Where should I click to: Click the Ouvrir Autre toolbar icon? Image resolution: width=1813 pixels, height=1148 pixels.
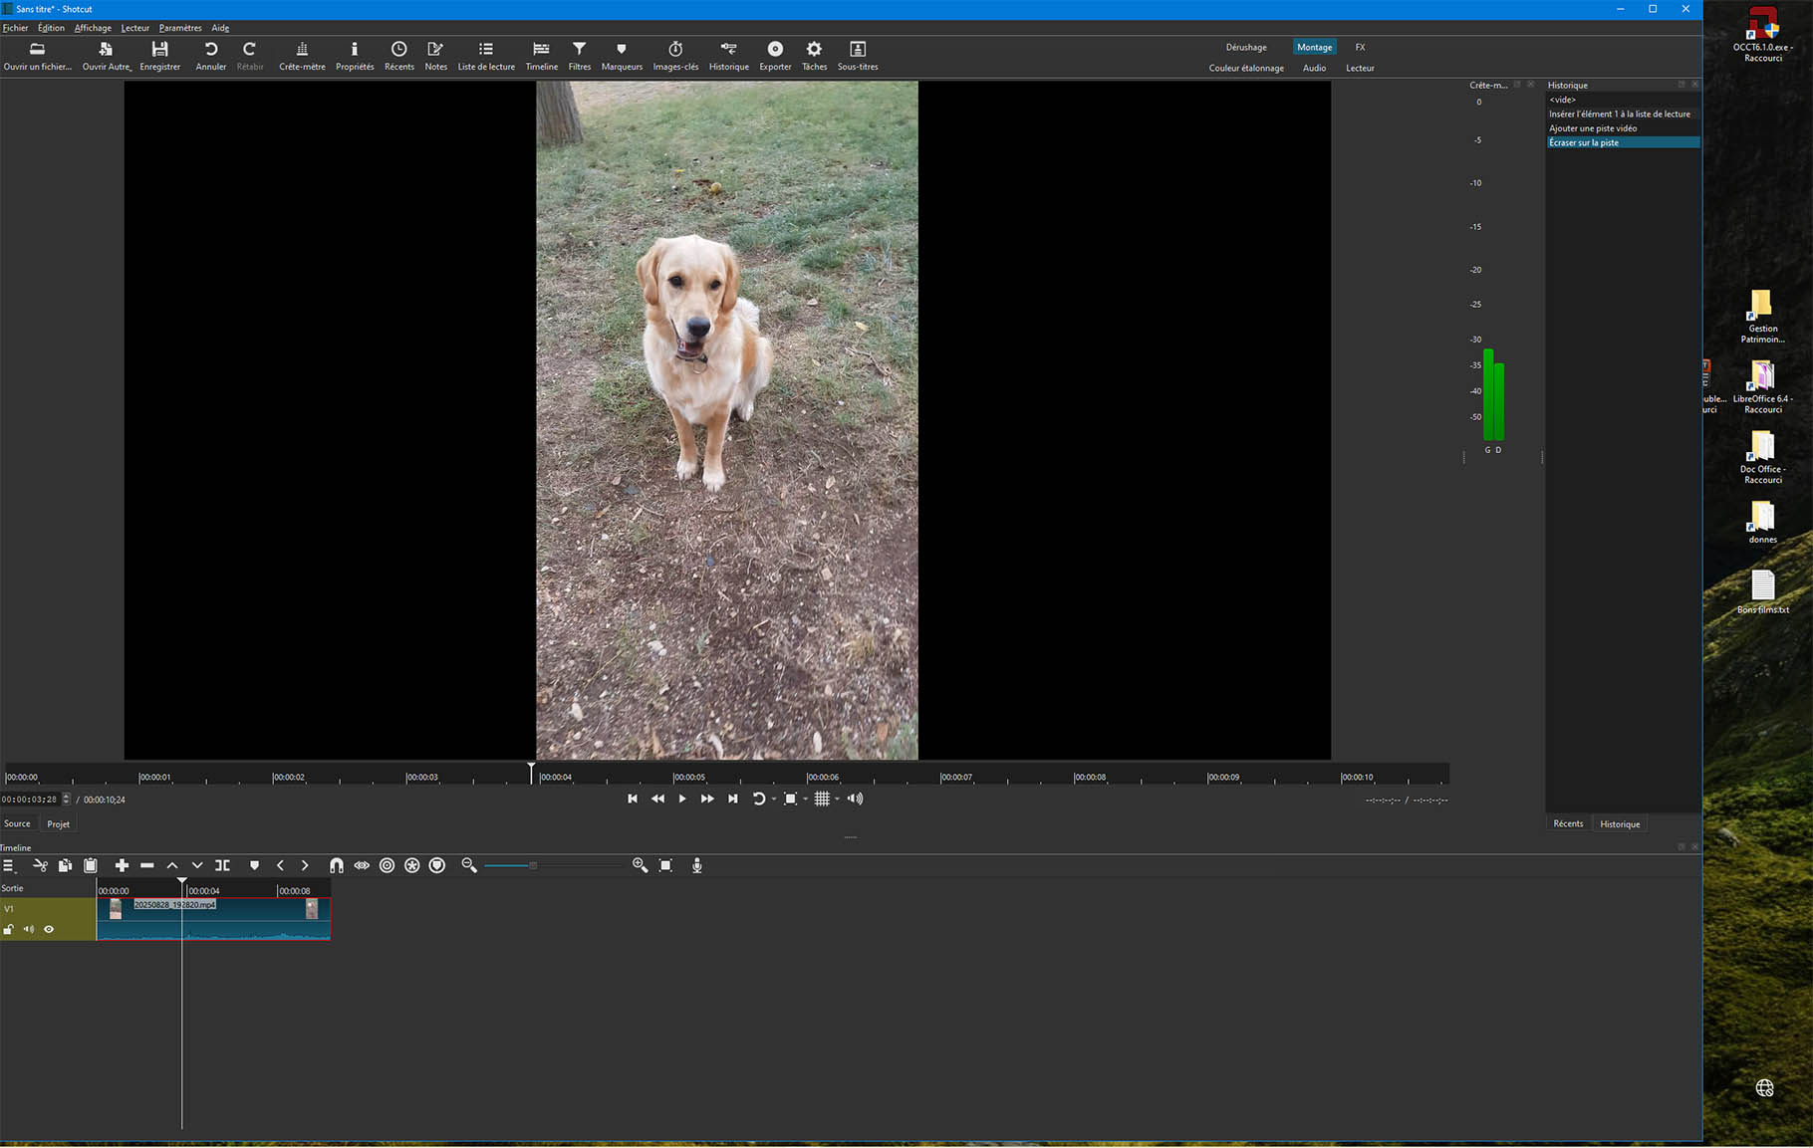coord(106,56)
